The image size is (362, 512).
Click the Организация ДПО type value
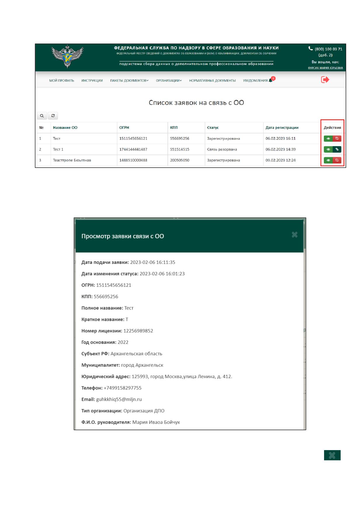point(144,411)
